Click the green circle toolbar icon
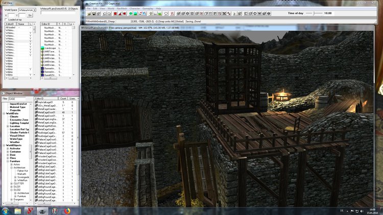The image size is (383, 215). click(131, 14)
